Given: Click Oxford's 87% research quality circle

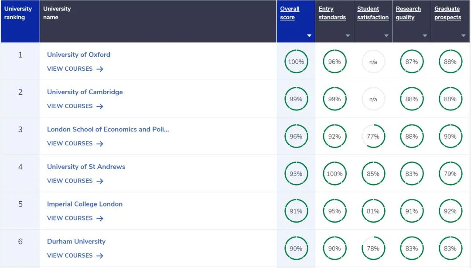Looking at the screenshot, I should click(x=412, y=62).
